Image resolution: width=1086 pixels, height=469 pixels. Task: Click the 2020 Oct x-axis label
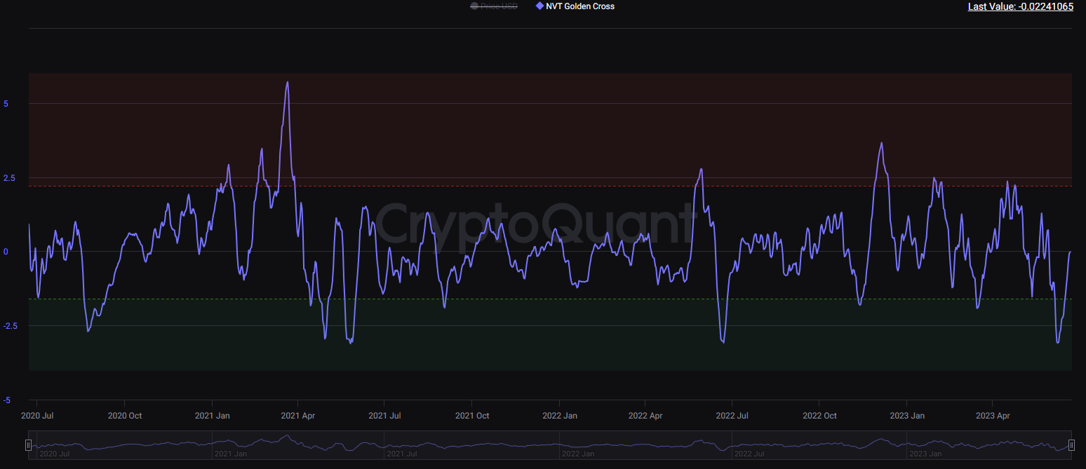(x=125, y=416)
